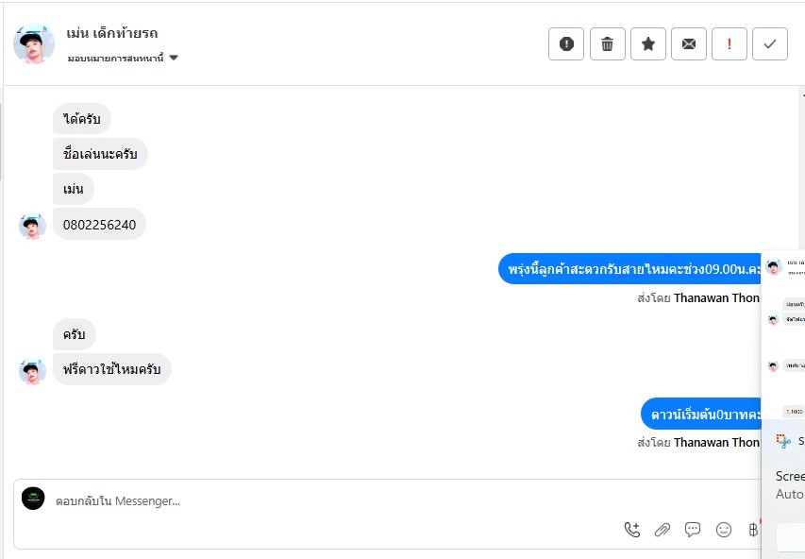
Task: Click the blue ดาวน์เริ่มต้น0บาท message bubble
Action: [703, 415]
